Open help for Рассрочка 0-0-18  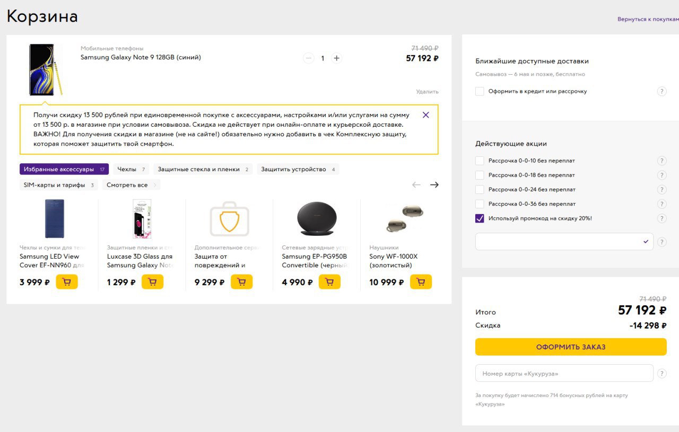pyautogui.click(x=661, y=175)
